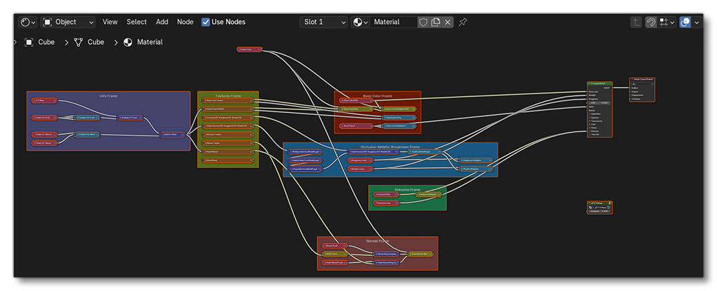Screen dimensions: 717x291
Task: Click the new material duplicate icon
Action: click(436, 22)
